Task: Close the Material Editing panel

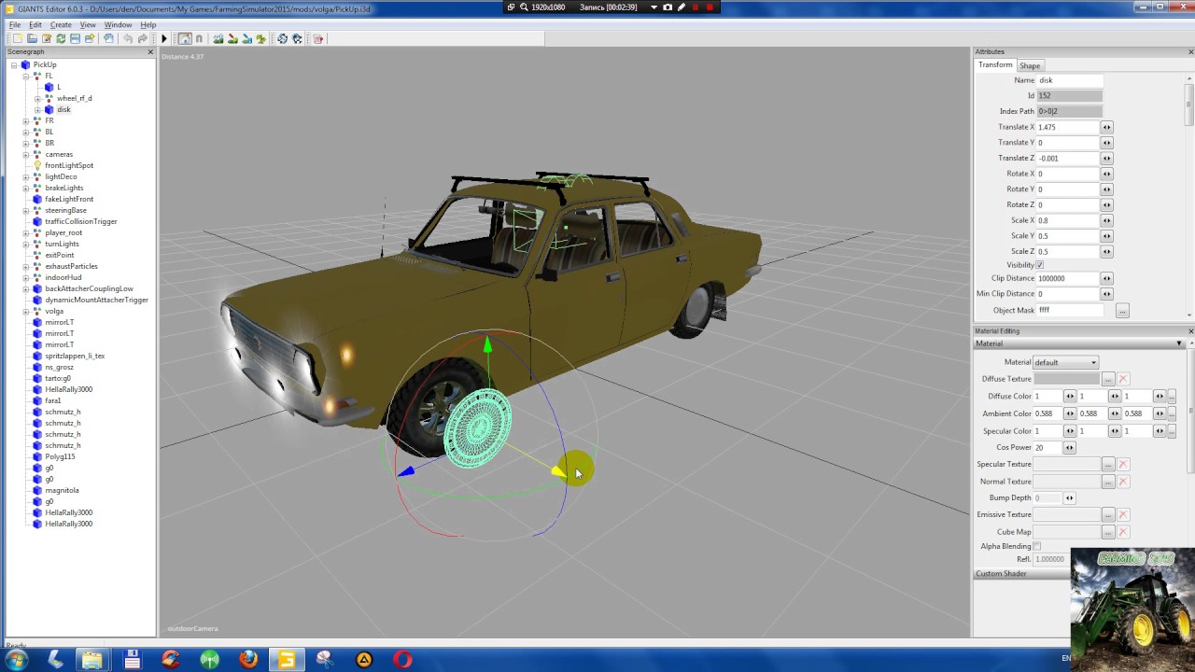Action: click(x=1190, y=331)
